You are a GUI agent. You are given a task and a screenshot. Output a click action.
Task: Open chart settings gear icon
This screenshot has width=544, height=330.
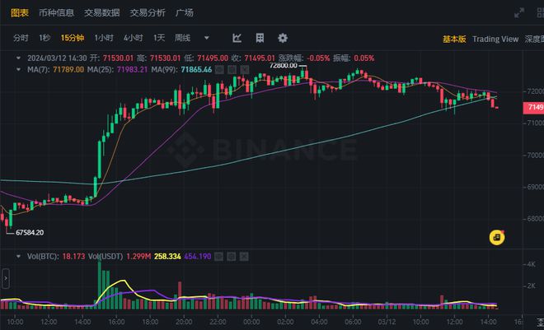click(283, 38)
